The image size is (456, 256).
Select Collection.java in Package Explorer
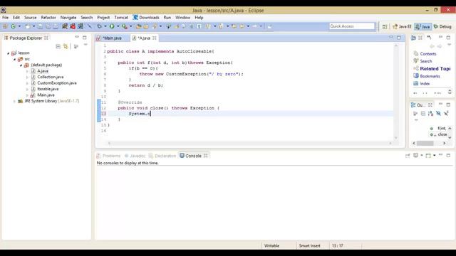point(51,77)
